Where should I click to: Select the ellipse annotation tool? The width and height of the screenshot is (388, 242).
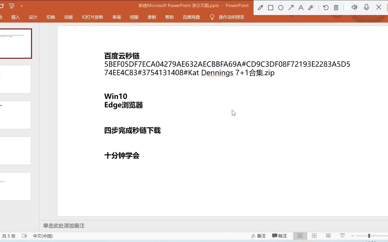coord(281,8)
